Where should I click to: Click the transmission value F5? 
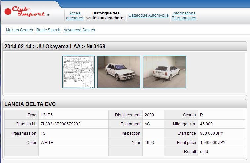43,133
